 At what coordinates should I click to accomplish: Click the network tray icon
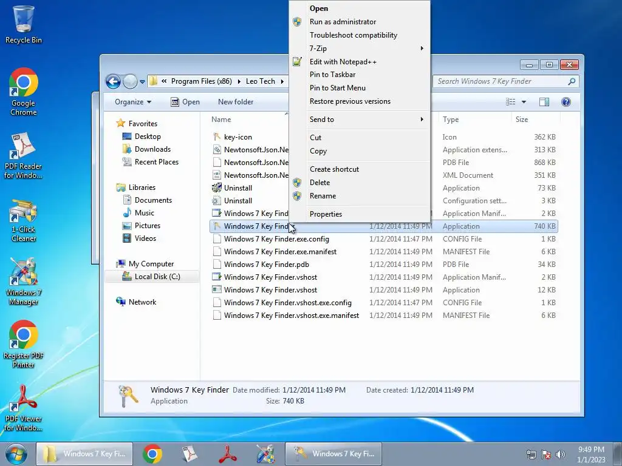[x=531, y=454]
